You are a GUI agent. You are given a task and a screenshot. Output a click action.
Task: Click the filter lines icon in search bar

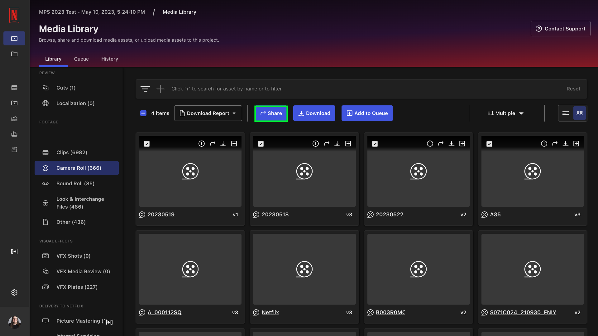145,89
